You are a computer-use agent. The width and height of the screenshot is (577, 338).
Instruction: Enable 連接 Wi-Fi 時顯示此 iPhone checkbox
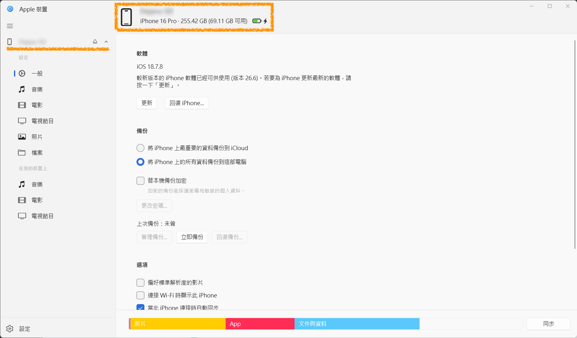(140, 295)
